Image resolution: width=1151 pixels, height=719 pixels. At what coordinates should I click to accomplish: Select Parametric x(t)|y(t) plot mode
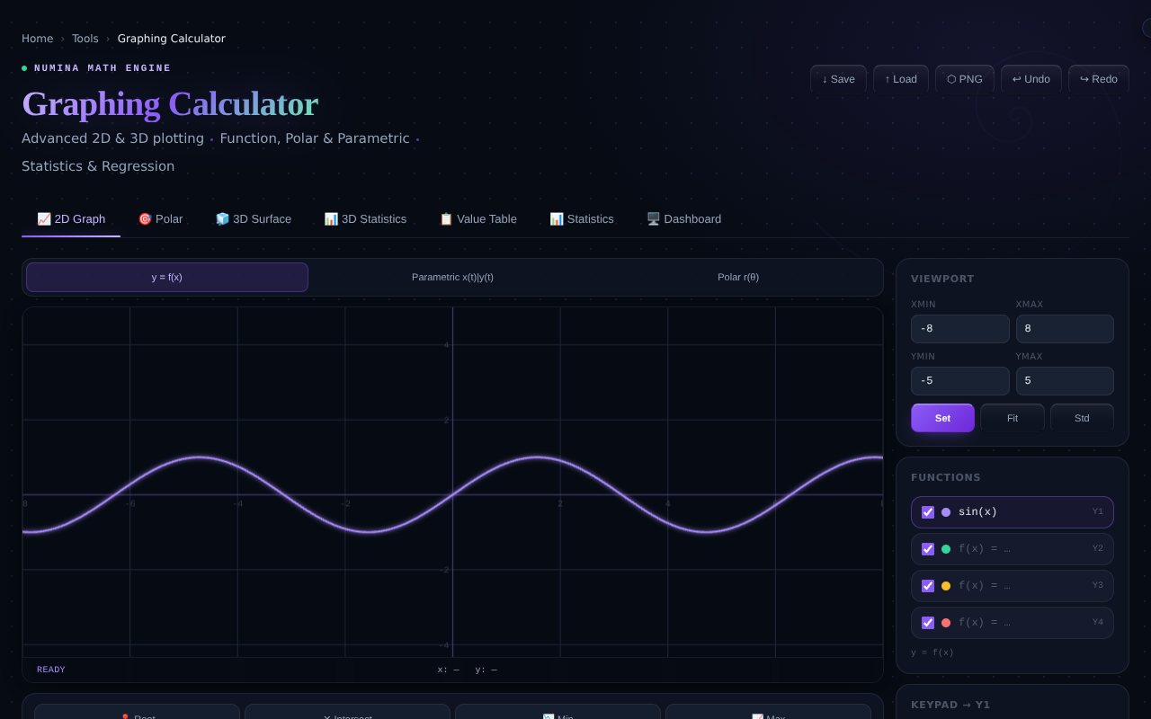coord(452,277)
